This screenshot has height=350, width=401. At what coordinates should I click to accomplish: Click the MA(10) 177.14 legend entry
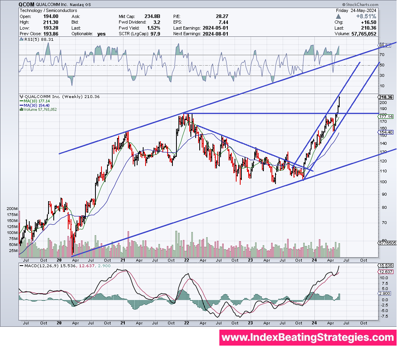37,101
